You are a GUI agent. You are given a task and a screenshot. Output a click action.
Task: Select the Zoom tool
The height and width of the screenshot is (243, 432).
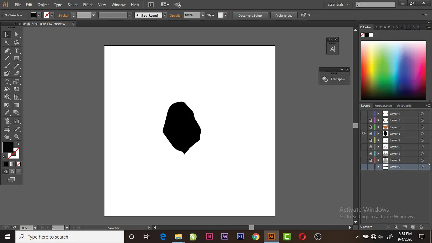17,137
